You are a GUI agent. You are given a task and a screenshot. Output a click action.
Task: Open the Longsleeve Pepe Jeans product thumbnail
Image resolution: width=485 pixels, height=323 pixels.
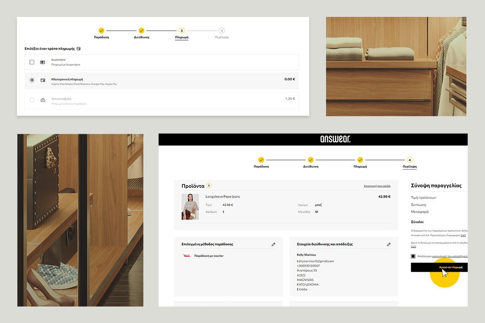[190, 207]
